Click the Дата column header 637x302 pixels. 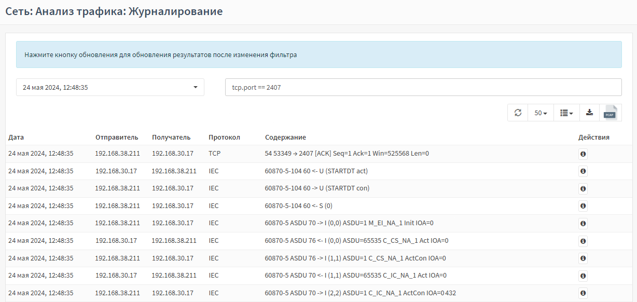click(x=16, y=138)
